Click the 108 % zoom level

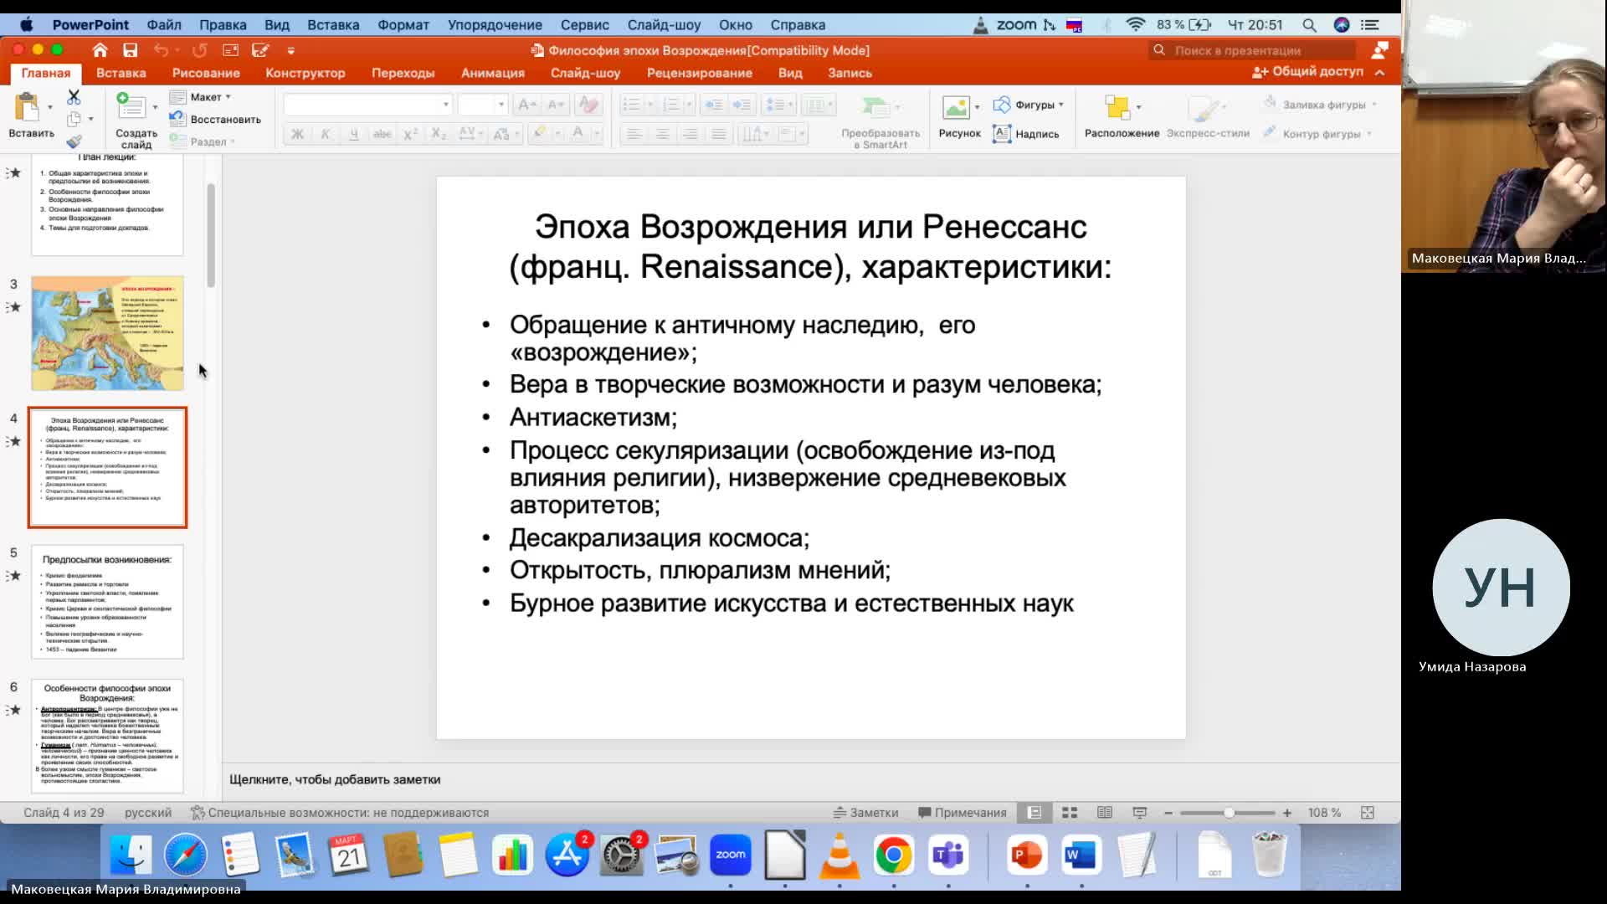click(1324, 813)
